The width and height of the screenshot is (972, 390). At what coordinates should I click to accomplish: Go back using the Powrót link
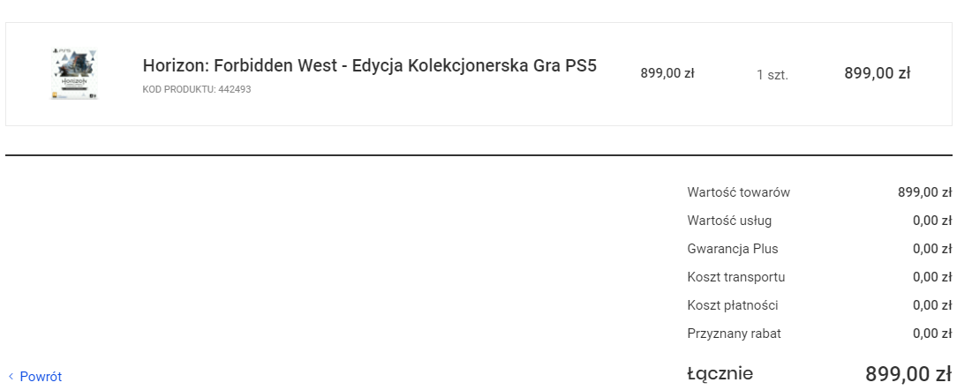[x=41, y=377]
